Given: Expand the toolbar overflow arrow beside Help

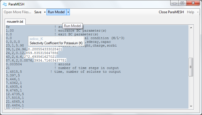Looking at the screenshot, I should 198,12.
